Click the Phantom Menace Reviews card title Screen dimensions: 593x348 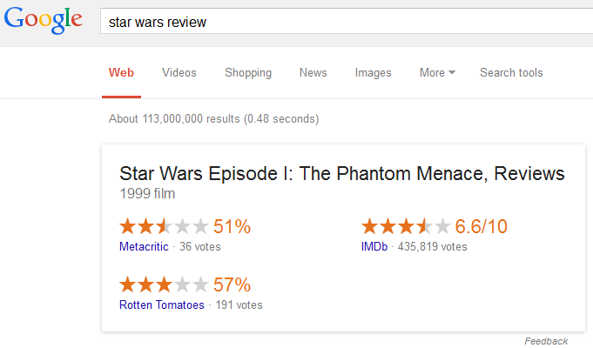(341, 173)
